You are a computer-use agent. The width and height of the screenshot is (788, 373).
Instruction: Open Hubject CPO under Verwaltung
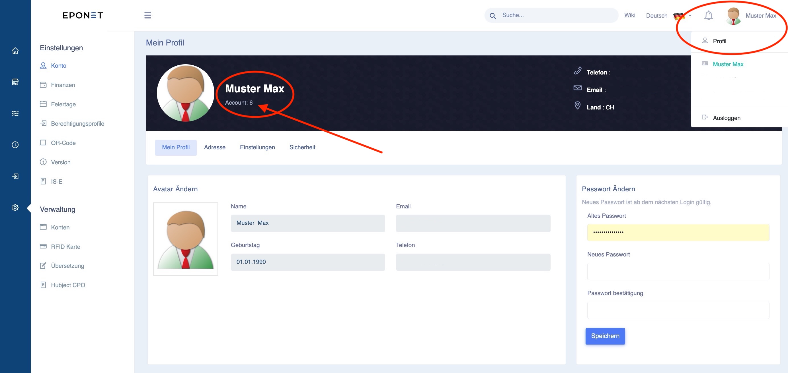tap(68, 285)
